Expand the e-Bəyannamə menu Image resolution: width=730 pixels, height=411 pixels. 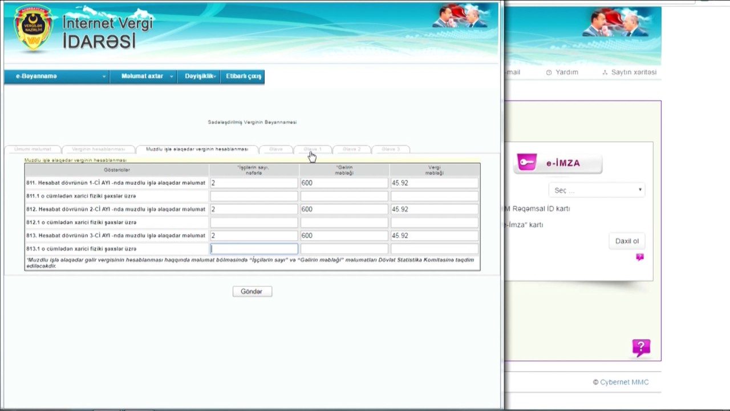click(x=56, y=76)
